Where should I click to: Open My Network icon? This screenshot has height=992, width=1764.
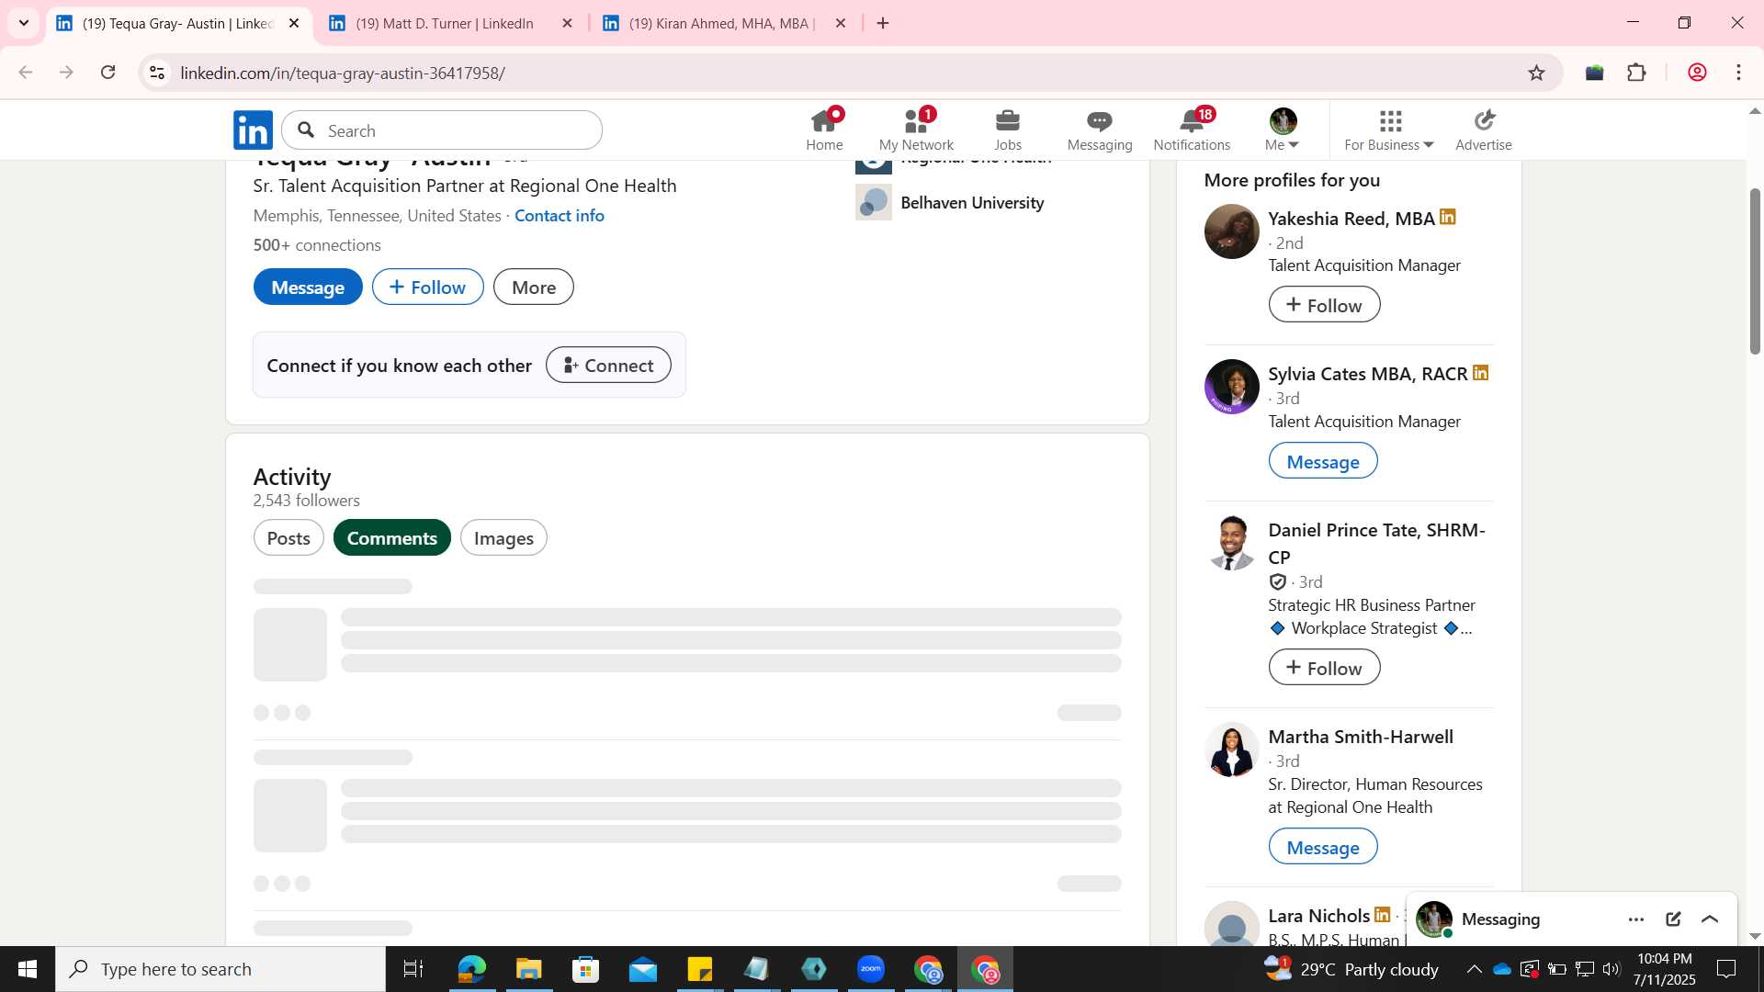[x=916, y=130]
